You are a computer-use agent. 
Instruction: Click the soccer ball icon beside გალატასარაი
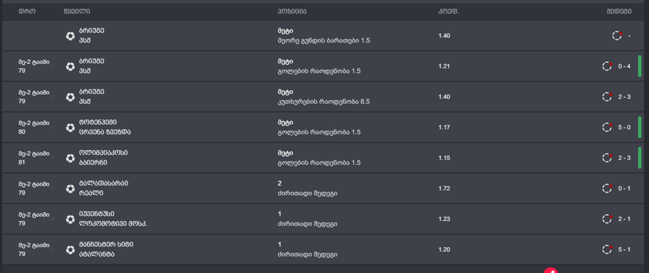70,189
